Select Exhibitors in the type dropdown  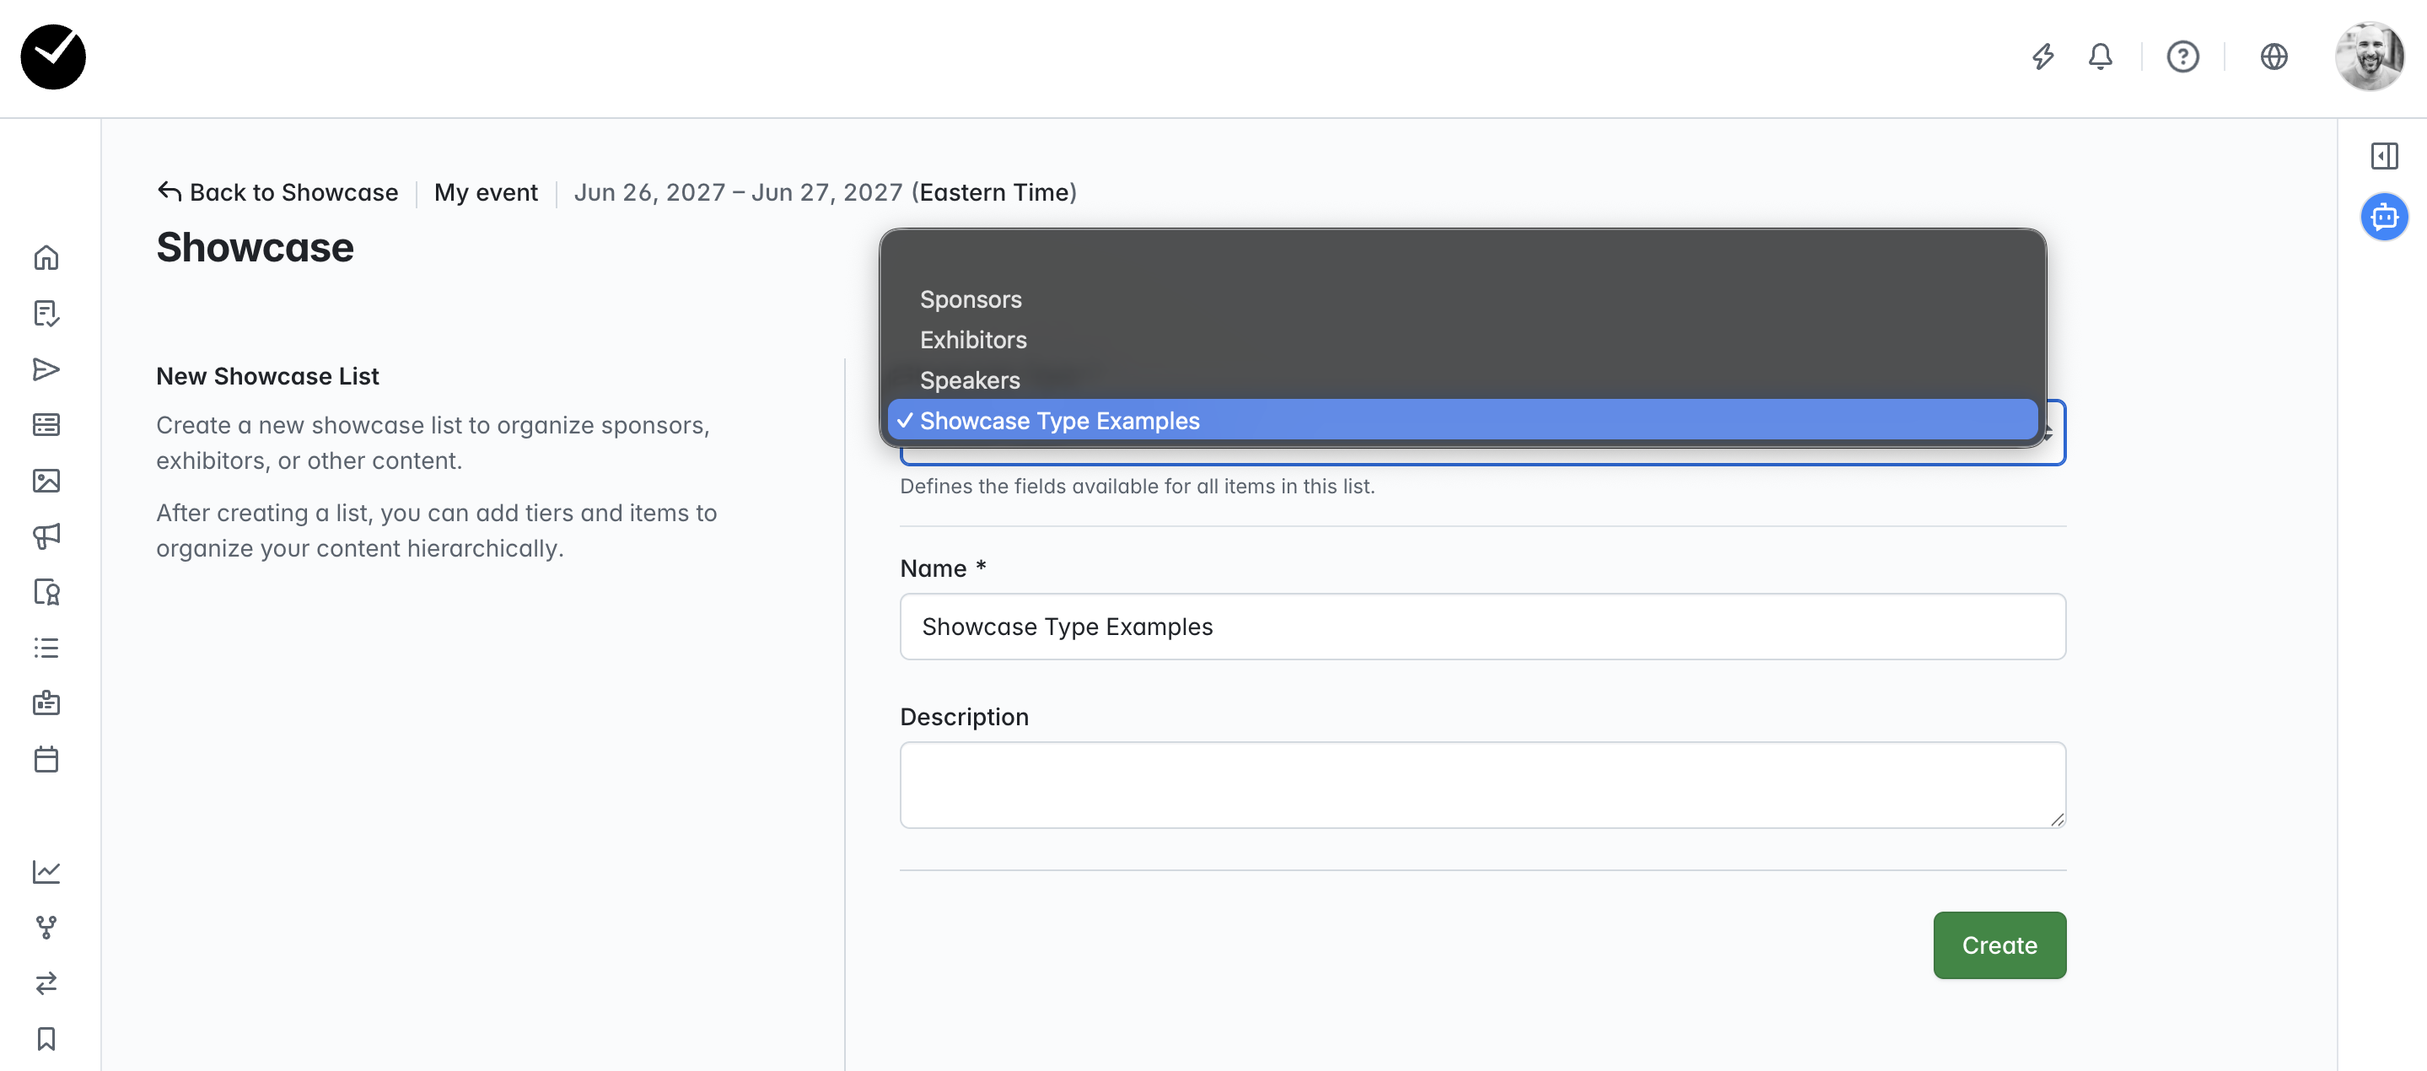pyautogui.click(x=1462, y=340)
